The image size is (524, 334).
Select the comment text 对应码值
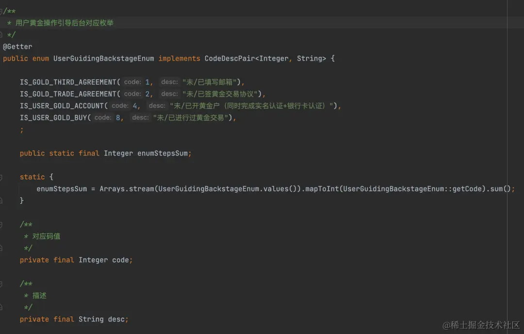(47, 236)
